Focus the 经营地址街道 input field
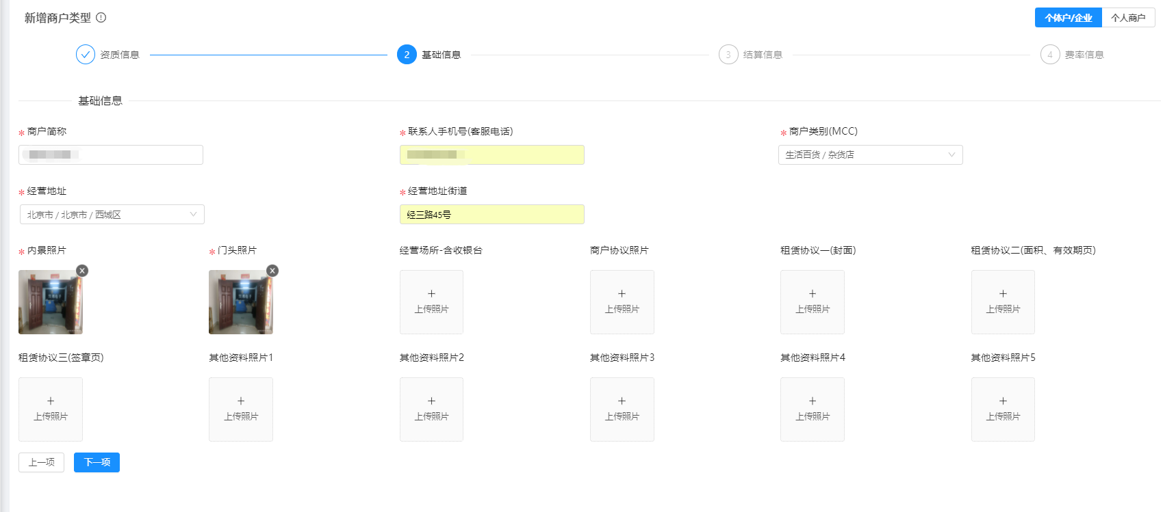 click(491, 215)
